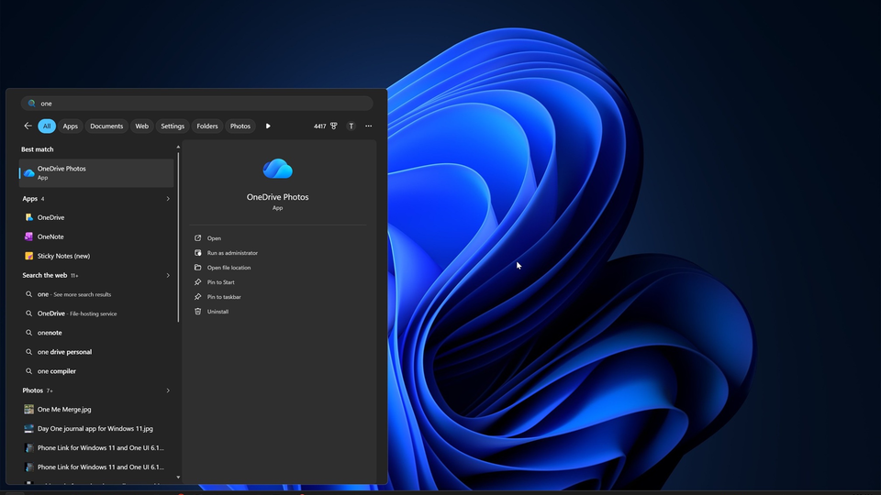Viewport: 881px width, 495px height.
Task: Click Day One journal app image thumbnail
Action: 28,428
